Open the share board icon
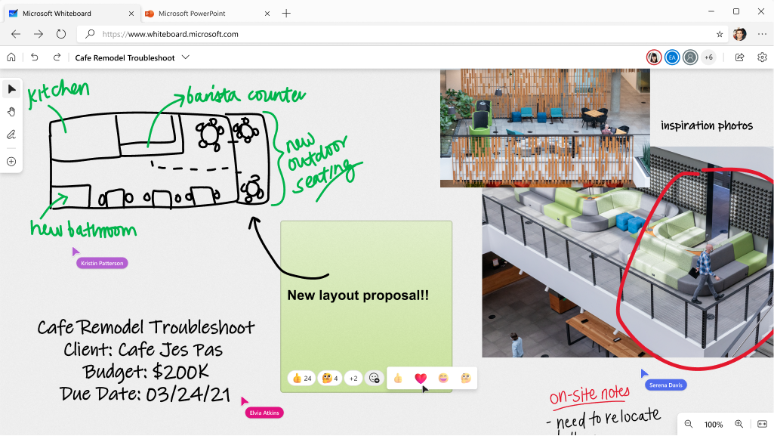This screenshot has height=436, width=774. [739, 57]
